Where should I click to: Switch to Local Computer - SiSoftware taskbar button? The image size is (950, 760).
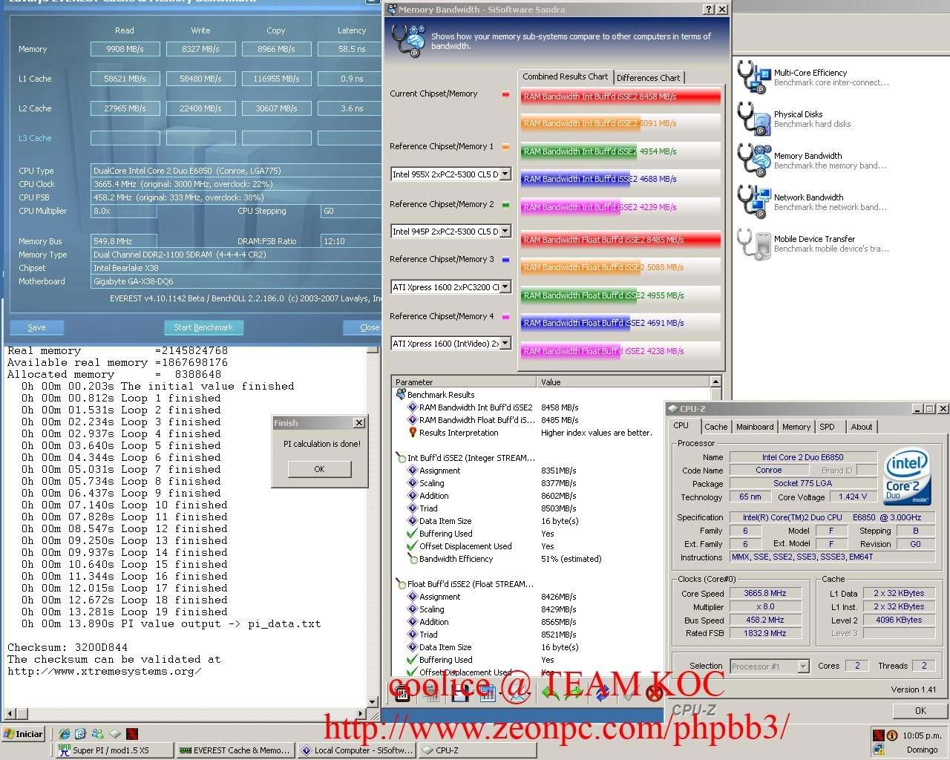tap(357, 750)
